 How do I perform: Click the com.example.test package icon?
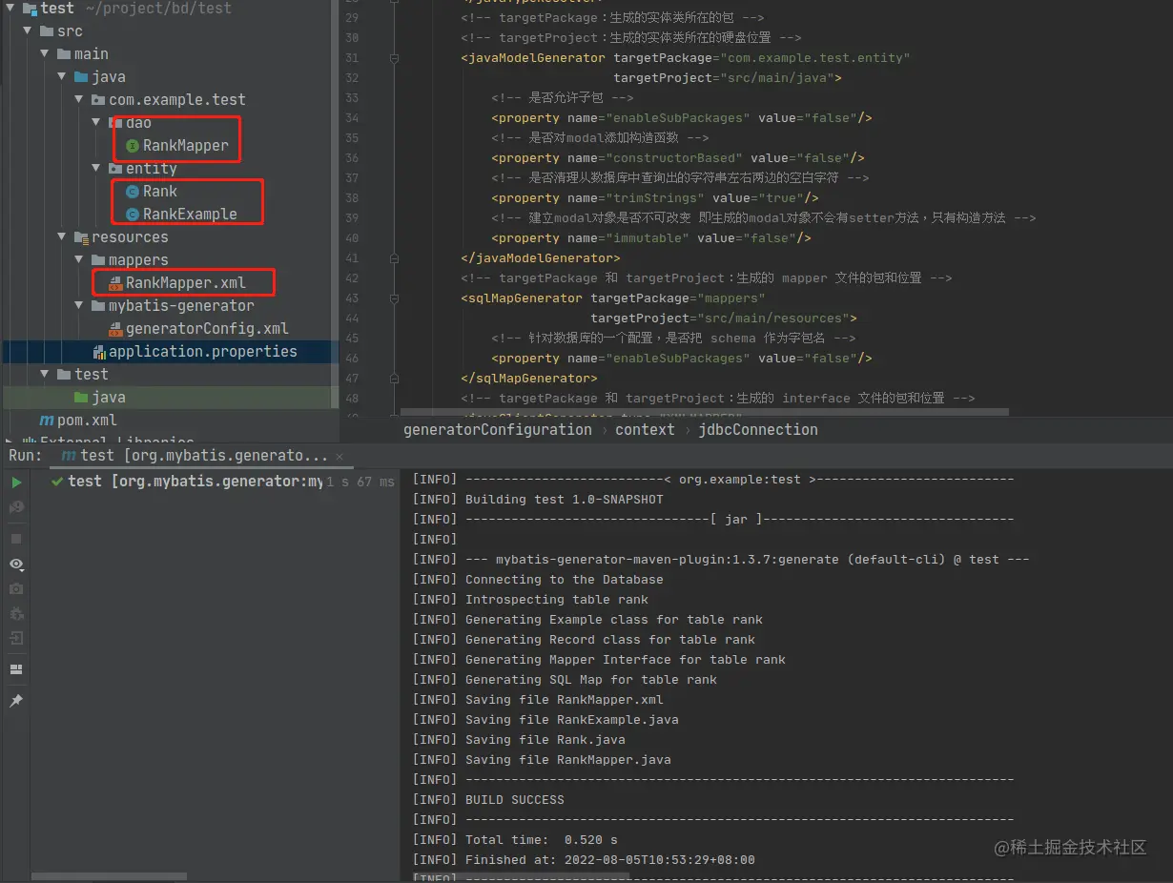point(98,100)
